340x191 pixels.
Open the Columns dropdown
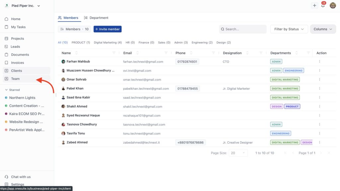323,29
